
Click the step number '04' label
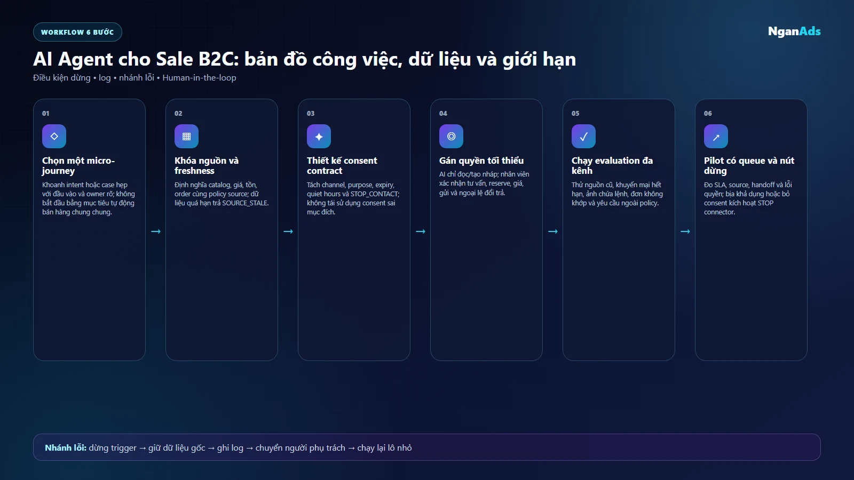(443, 114)
